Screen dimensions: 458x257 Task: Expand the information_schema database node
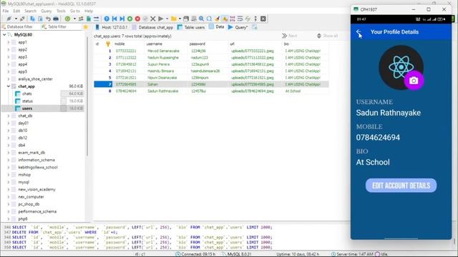(9, 160)
